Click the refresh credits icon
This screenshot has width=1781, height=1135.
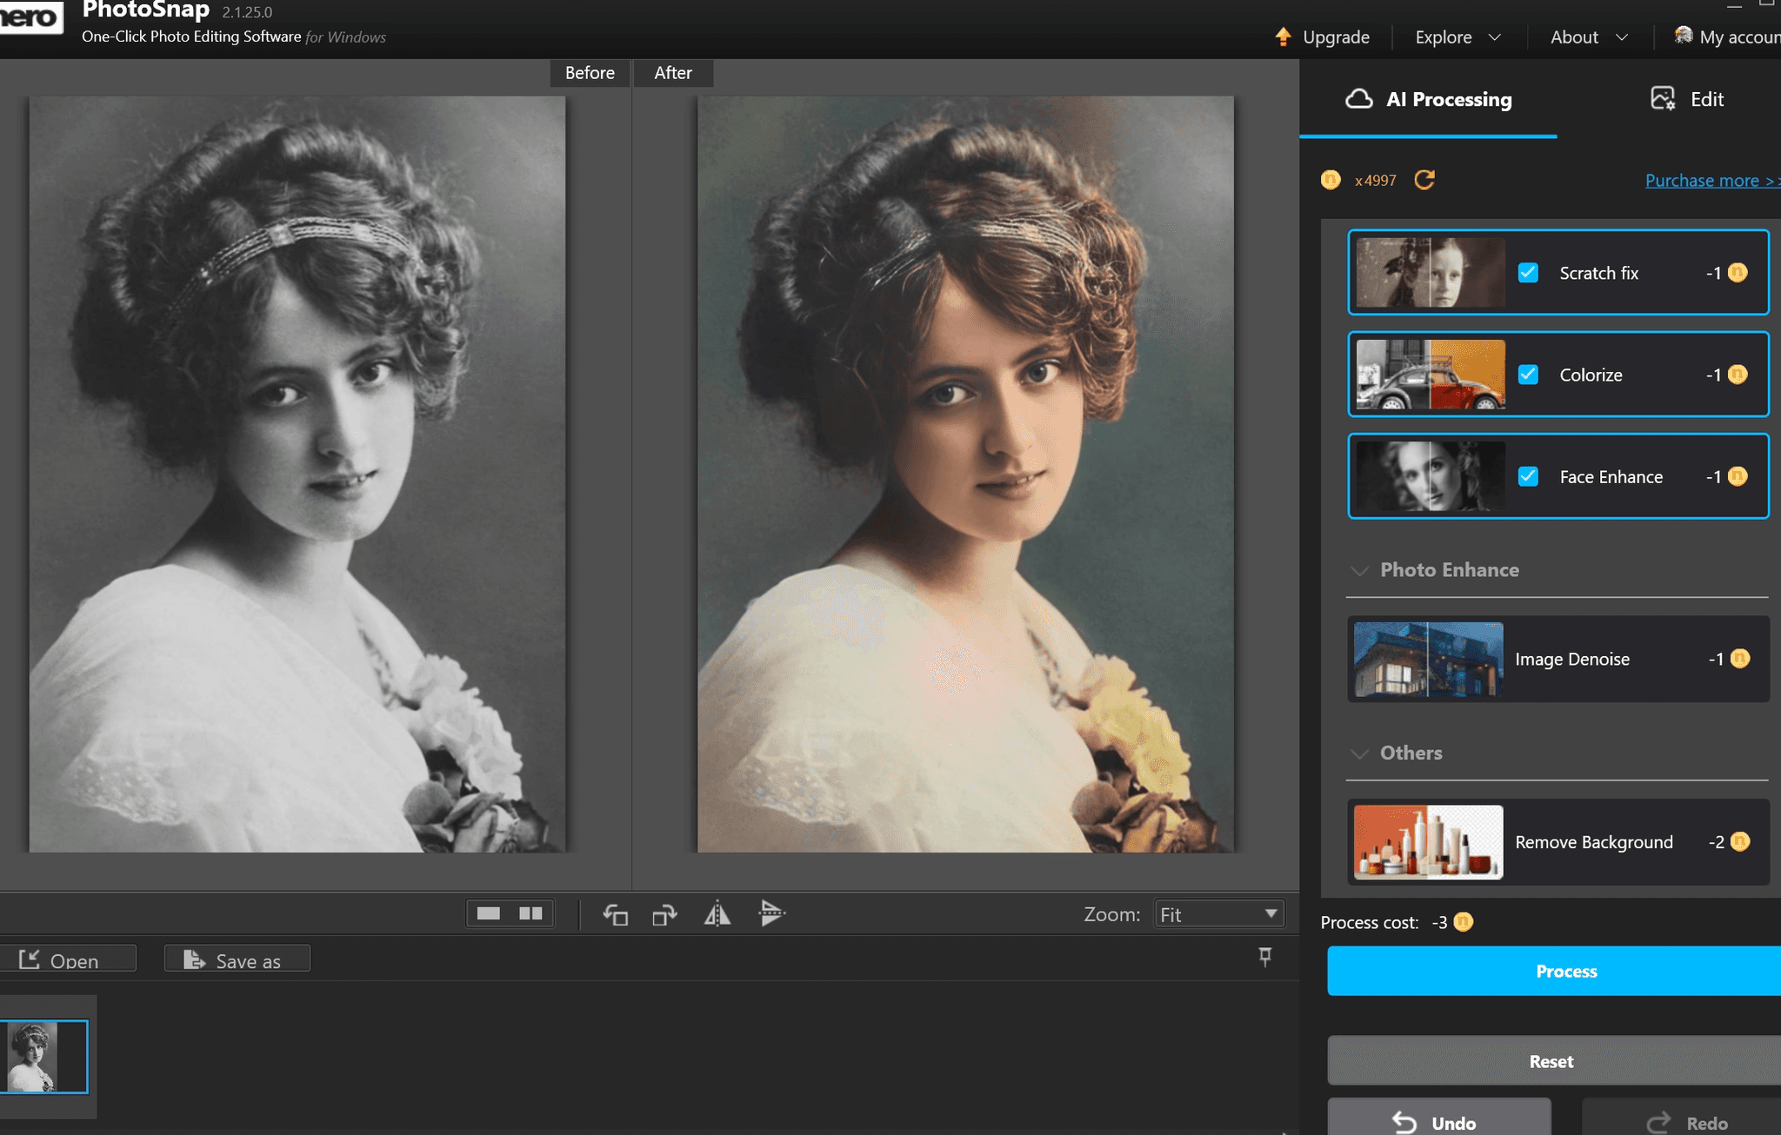(x=1424, y=180)
